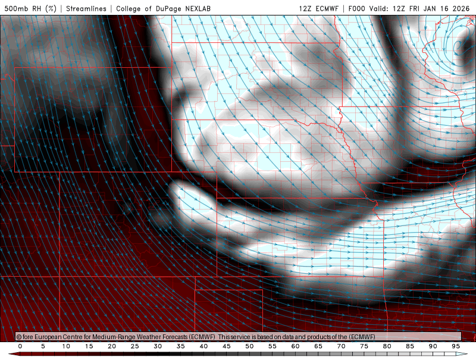Click the "90" RH legend label

[433, 346]
